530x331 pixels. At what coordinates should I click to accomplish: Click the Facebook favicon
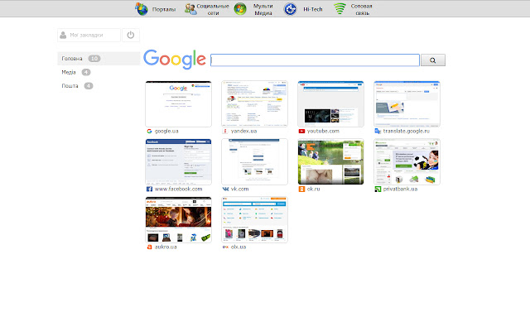[x=149, y=189]
